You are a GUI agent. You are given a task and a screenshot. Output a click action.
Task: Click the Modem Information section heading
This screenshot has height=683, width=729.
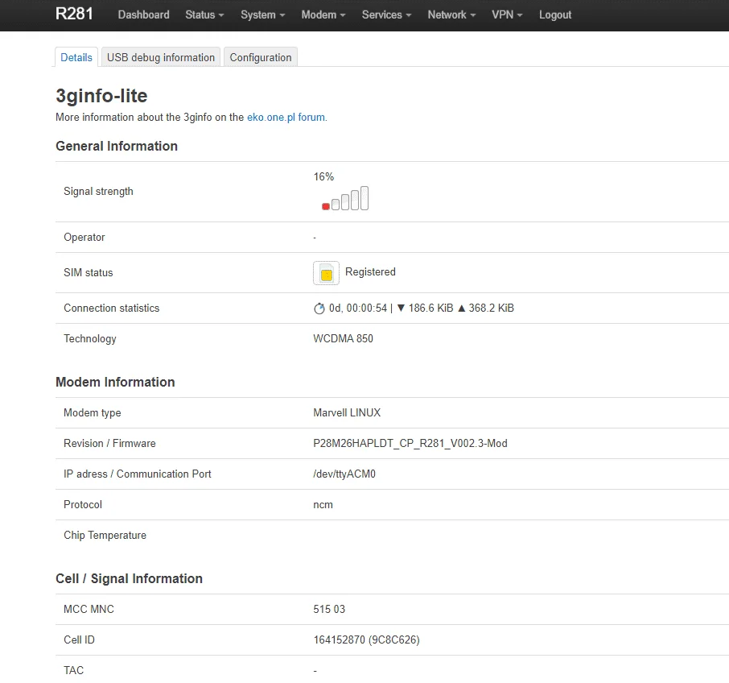[x=115, y=382]
